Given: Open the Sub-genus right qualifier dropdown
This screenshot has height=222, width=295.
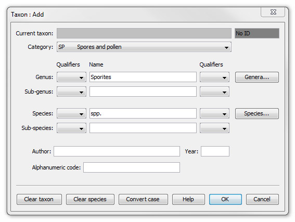Looking at the screenshot, I should 214,92.
